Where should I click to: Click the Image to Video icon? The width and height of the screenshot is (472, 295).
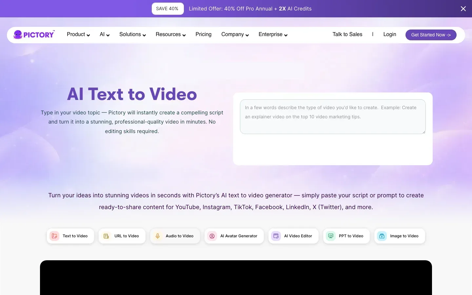click(x=382, y=236)
